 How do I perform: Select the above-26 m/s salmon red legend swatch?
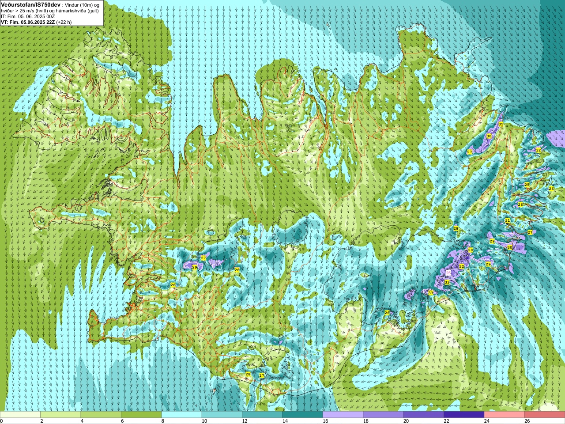pos(545,415)
